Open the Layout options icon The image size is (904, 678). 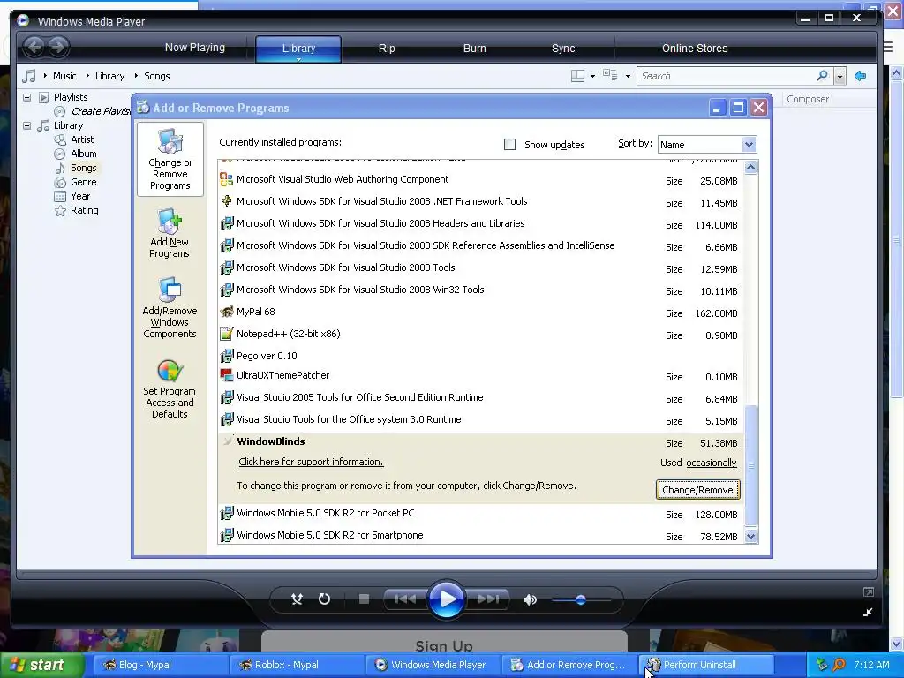tap(577, 76)
